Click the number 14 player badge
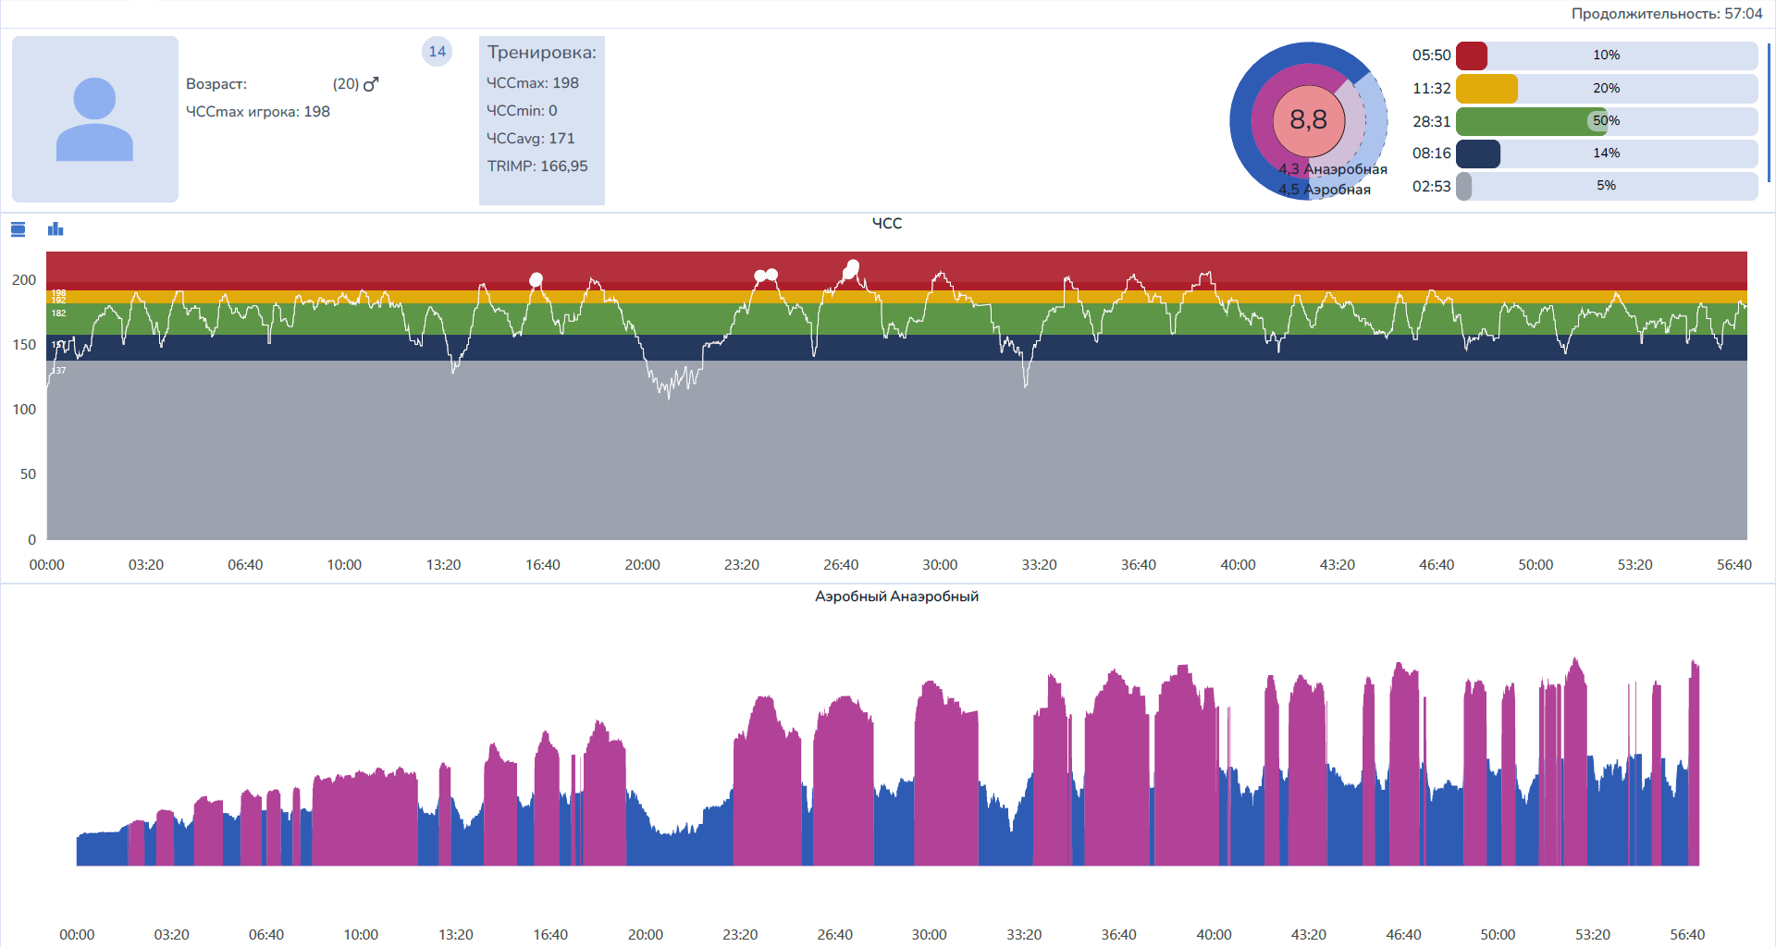The width and height of the screenshot is (1776, 947). point(437,52)
